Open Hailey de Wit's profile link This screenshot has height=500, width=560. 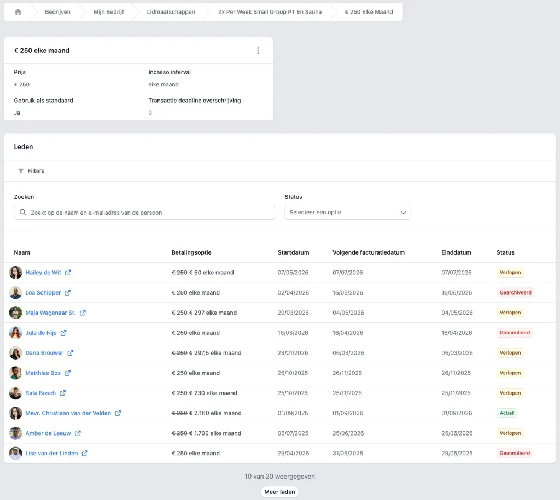(43, 273)
